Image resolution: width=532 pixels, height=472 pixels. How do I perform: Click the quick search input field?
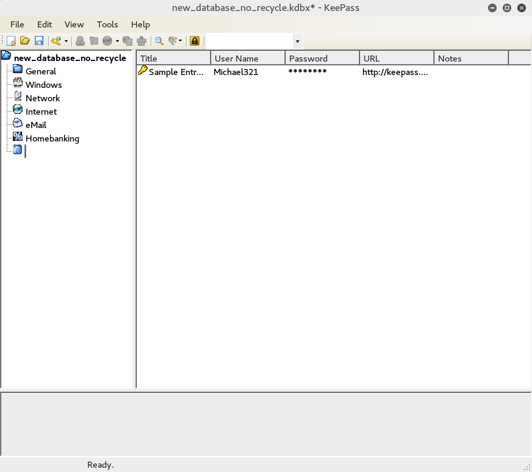tap(249, 41)
